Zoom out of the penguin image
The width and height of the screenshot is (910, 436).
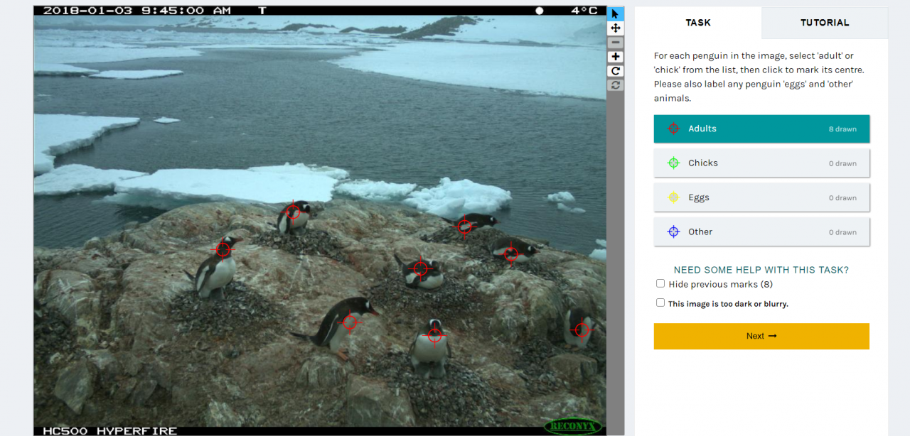(x=616, y=42)
